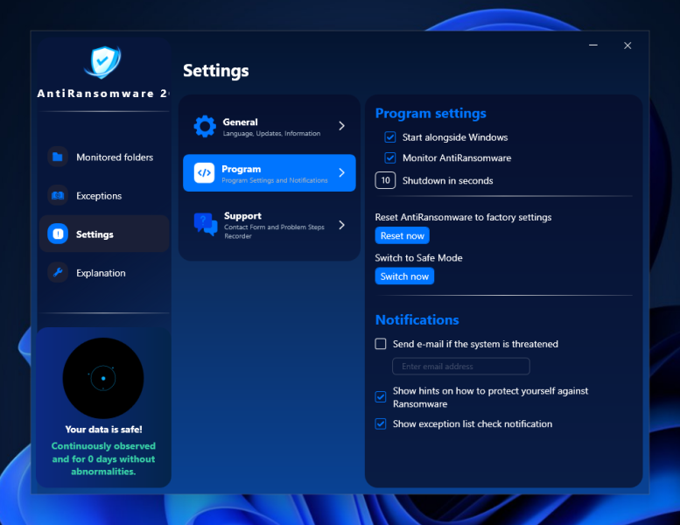Click the Switch now button
Viewport: 680px width, 525px height.
click(x=404, y=276)
